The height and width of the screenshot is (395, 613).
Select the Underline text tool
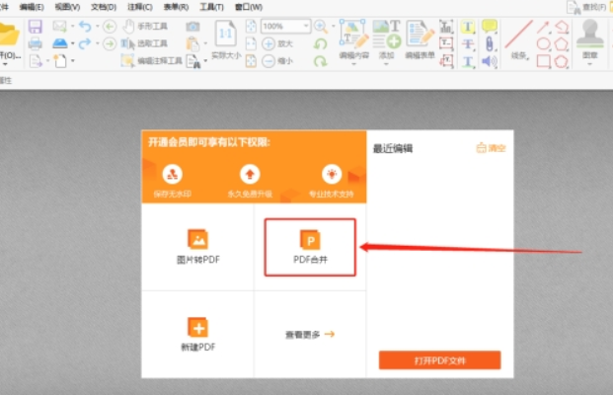[468, 61]
